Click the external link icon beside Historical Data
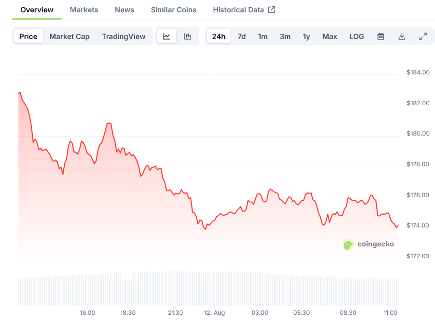The width and height of the screenshot is (435, 324). click(x=272, y=10)
